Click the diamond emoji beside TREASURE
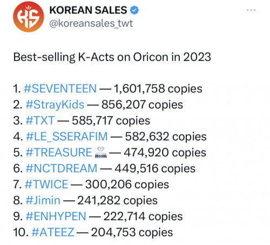270x245 pixels. pos(101,153)
